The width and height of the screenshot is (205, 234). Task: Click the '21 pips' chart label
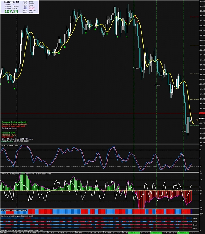pos(136,68)
